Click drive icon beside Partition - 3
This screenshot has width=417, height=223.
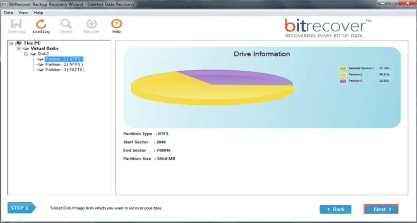coord(40,70)
